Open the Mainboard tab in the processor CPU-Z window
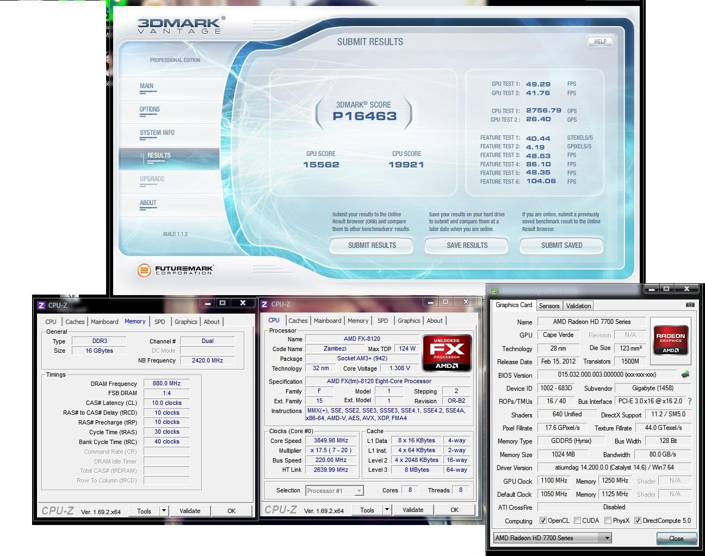The height and width of the screenshot is (556, 705). 327,321
